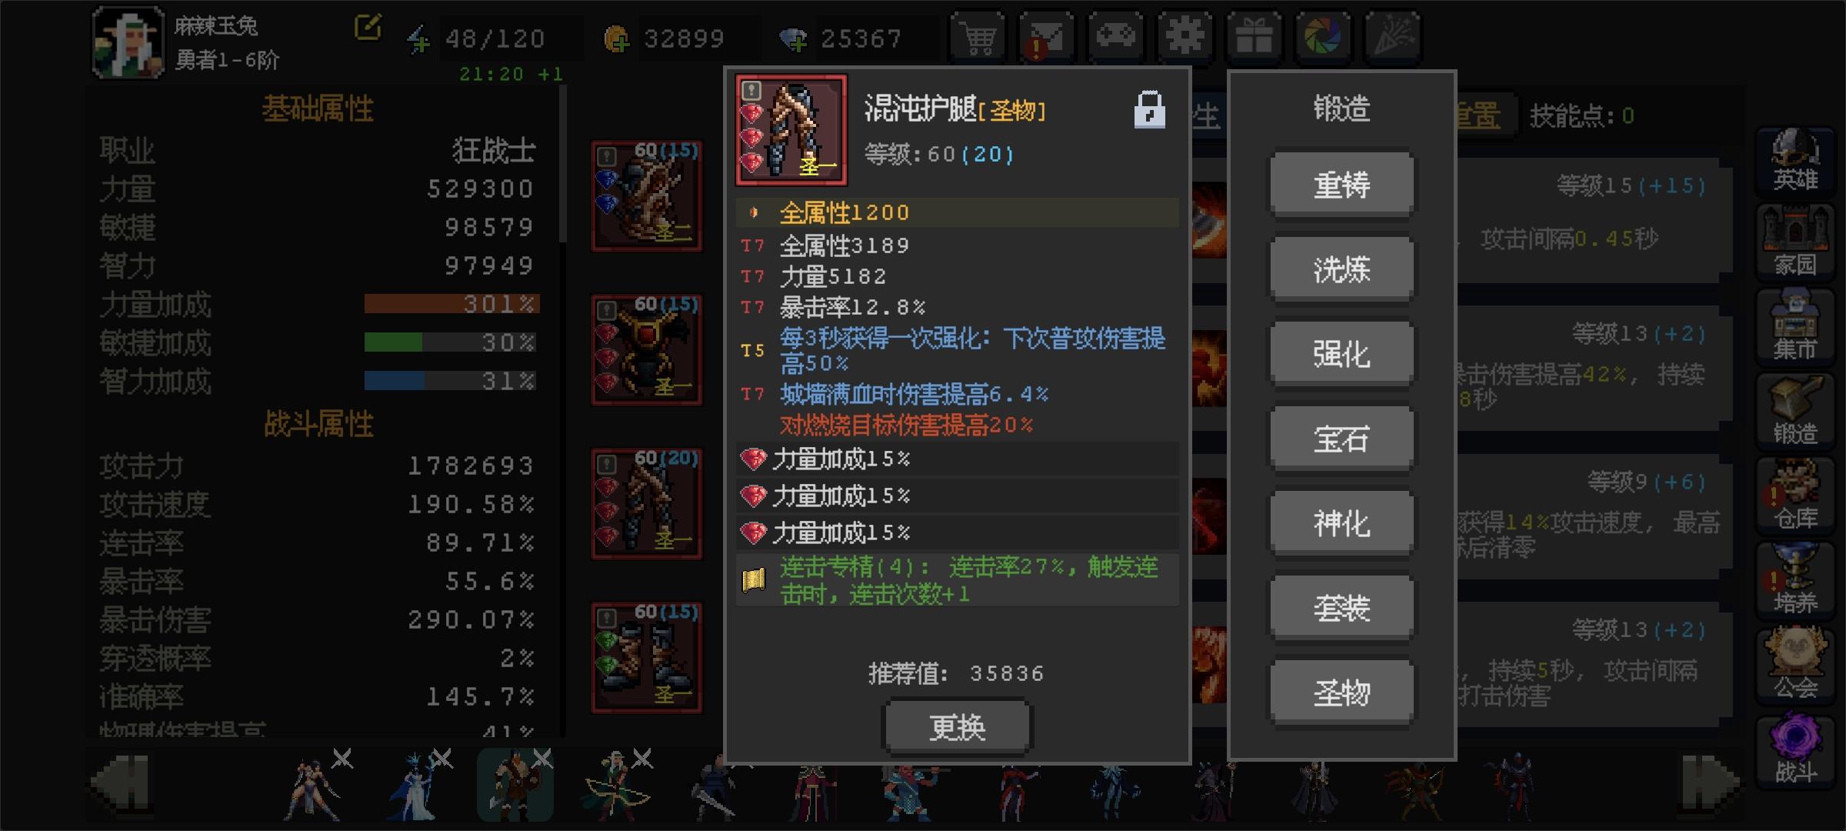Viewport: 1846px width, 831px height.
Task: Open the gamepad icon in top bar
Action: (x=1115, y=36)
